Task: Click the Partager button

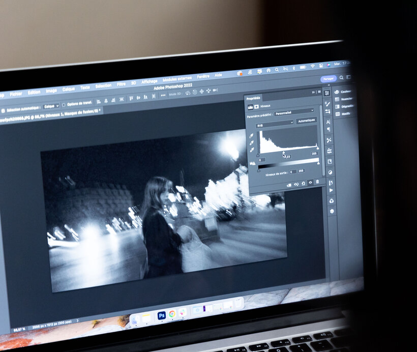Action: point(329,79)
